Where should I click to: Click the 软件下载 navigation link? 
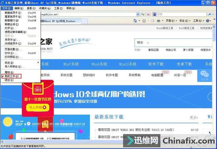pos(156,64)
